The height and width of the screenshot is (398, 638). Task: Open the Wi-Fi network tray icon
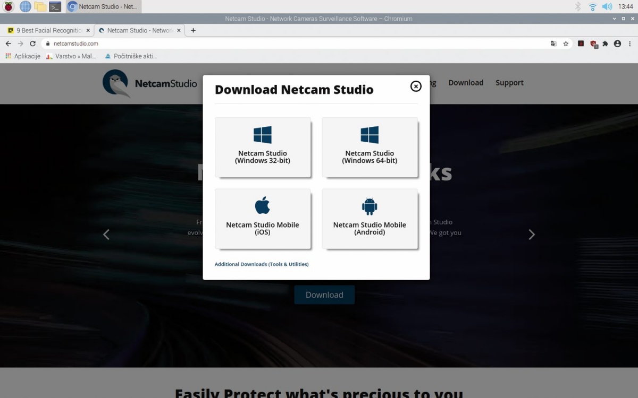tap(592, 6)
